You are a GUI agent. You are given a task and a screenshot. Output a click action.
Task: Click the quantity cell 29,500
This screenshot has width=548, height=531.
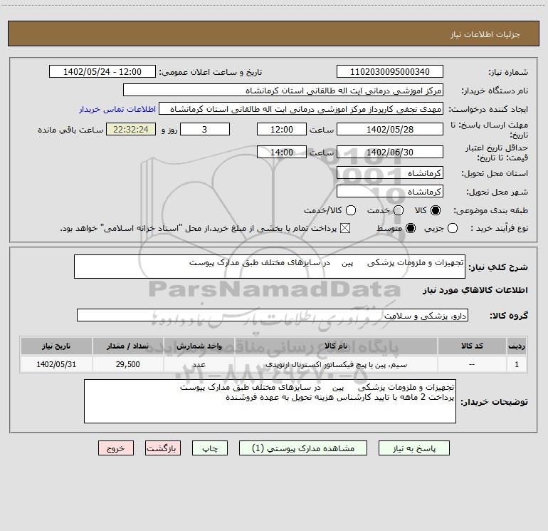click(128, 364)
